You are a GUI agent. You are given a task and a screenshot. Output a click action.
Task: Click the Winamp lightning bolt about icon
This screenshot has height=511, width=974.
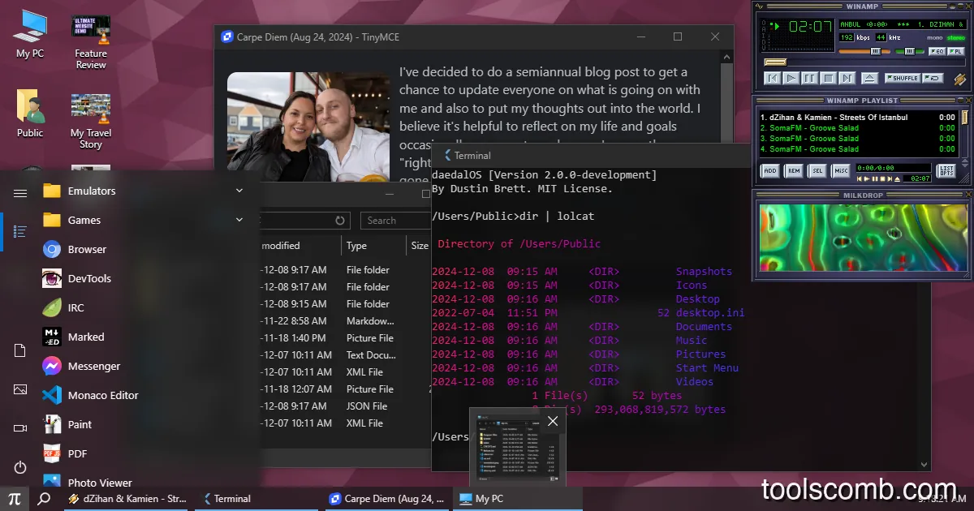pyautogui.click(x=960, y=79)
